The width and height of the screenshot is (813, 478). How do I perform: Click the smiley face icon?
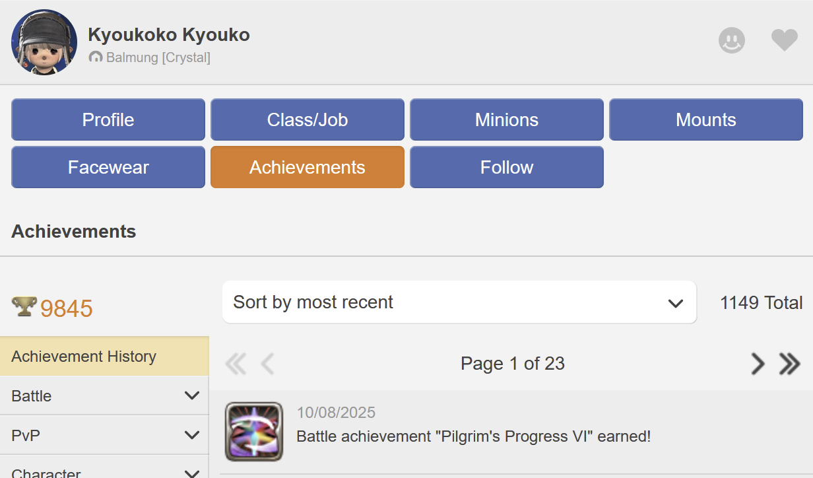click(731, 40)
